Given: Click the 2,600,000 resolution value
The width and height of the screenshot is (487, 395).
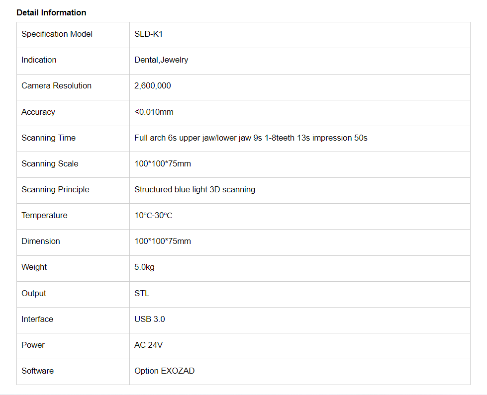Looking at the screenshot, I should tap(152, 86).
